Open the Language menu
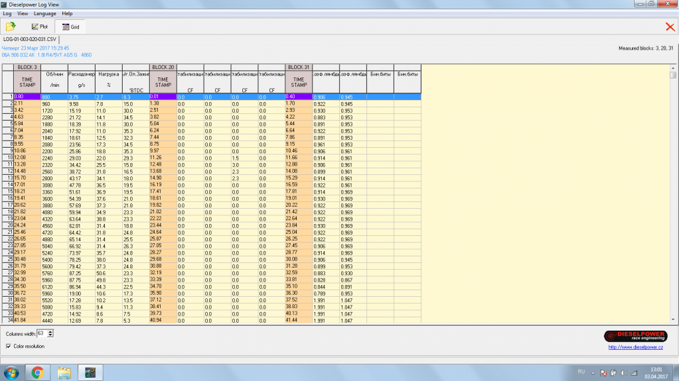This screenshot has height=381, width=679. [x=45, y=13]
